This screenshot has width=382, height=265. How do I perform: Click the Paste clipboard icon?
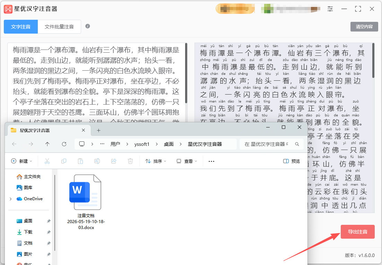[80, 161]
